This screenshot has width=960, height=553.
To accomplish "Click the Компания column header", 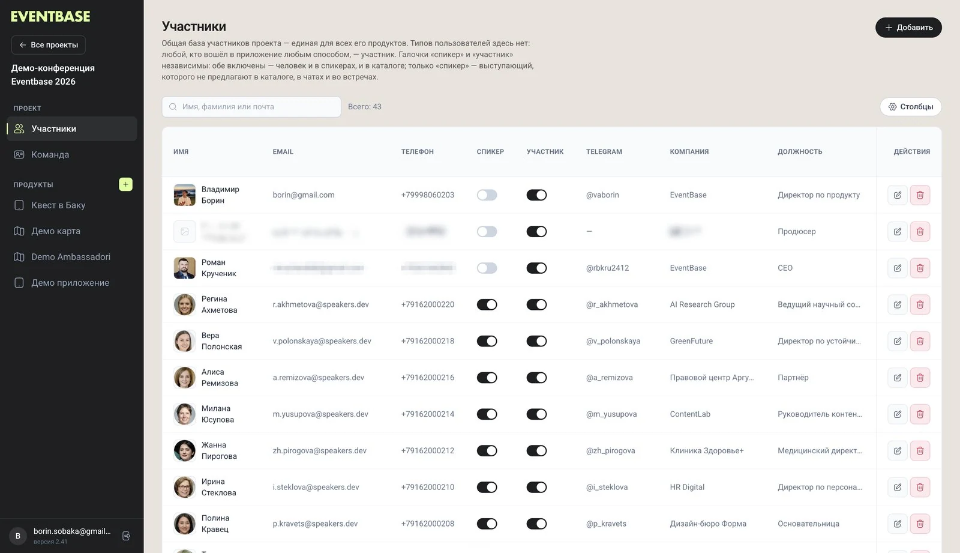I will (689, 152).
